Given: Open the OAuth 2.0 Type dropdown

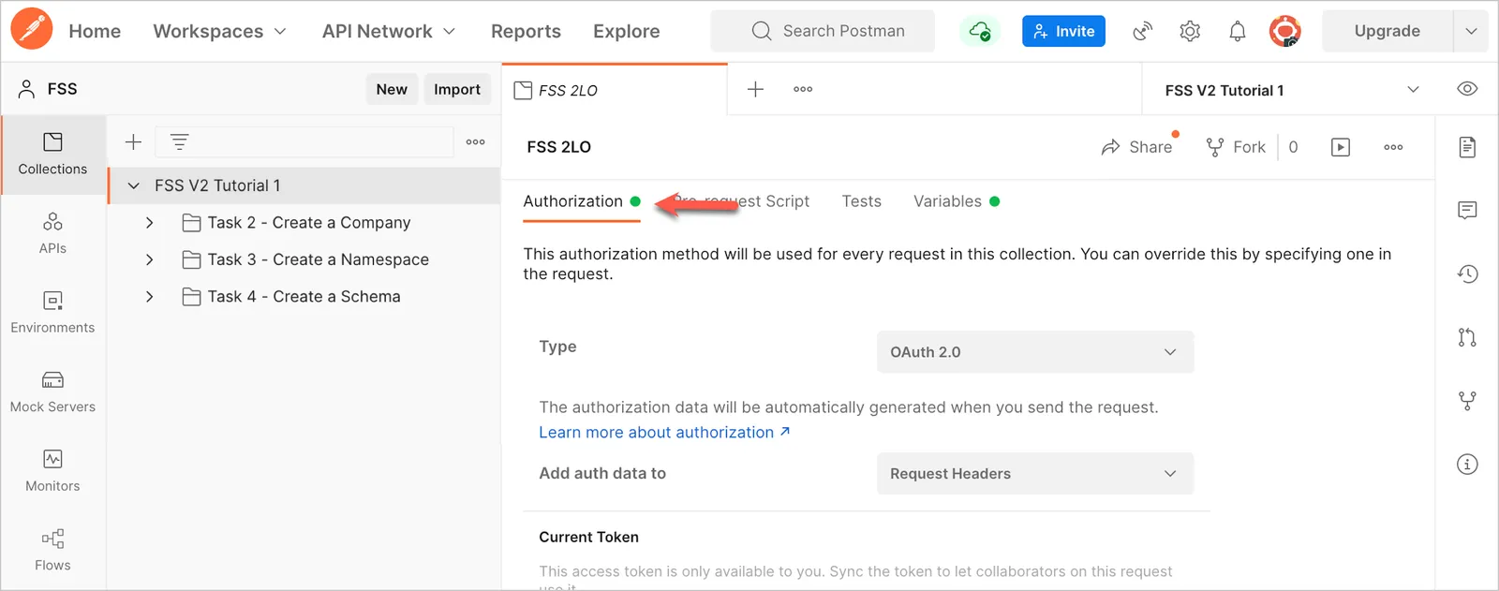Looking at the screenshot, I should [x=1034, y=352].
